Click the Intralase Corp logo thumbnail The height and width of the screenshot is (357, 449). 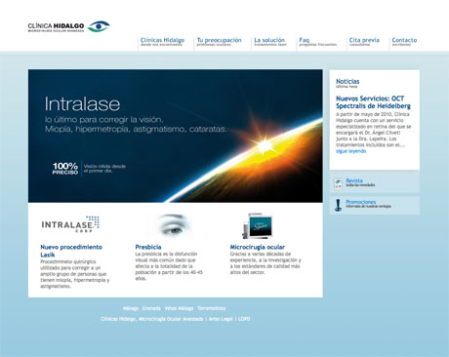[70, 224]
